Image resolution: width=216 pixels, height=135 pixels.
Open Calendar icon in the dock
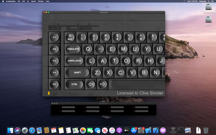54,130
